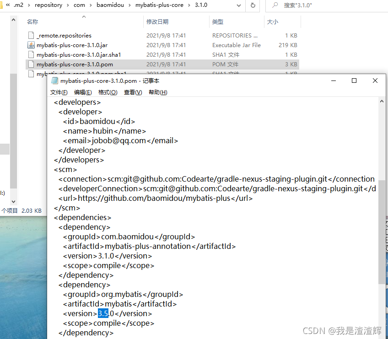Image resolution: width=388 pixels, height=339 pixels.
Task: Click the Notepad vertical scrollbar thumb
Action: point(382,232)
